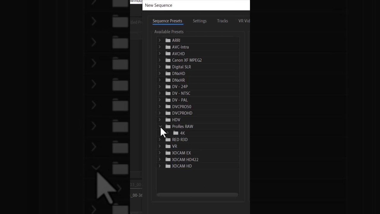Expand the DV - PAL folder
Screen dimensions: 380x214
coord(159,100)
